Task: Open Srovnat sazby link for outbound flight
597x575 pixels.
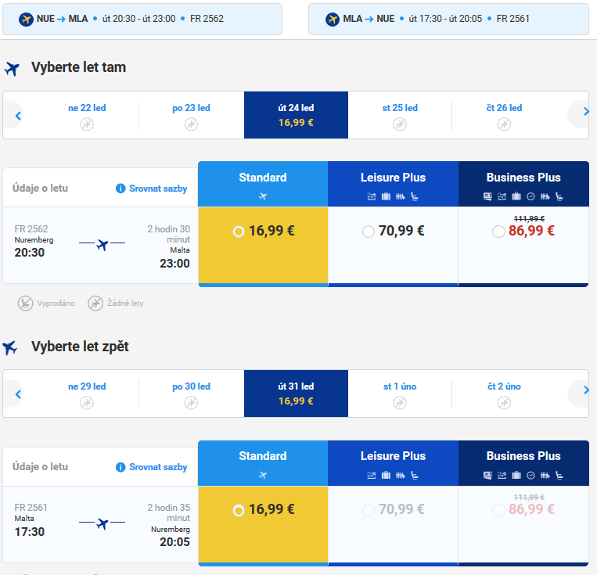Action: [x=158, y=189]
